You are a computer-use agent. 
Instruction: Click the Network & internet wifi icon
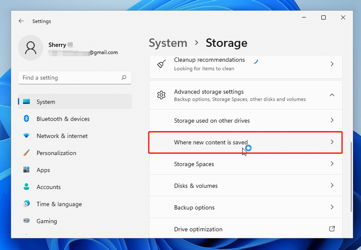pyautogui.click(x=26, y=136)
